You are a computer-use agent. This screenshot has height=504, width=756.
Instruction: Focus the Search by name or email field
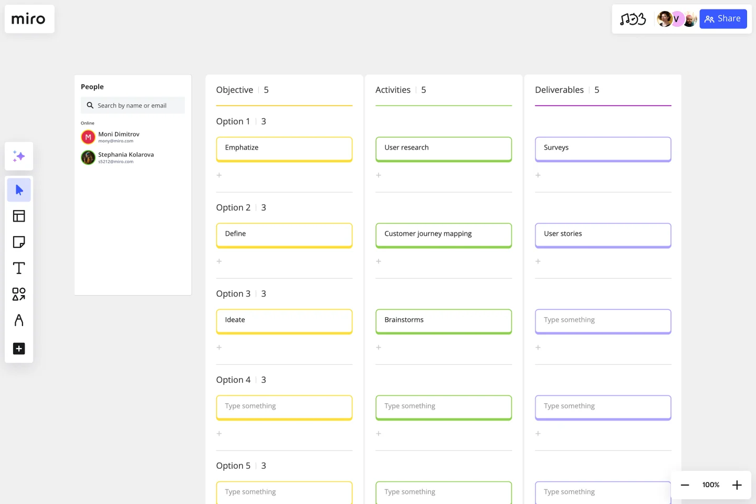tap(133, 106)
